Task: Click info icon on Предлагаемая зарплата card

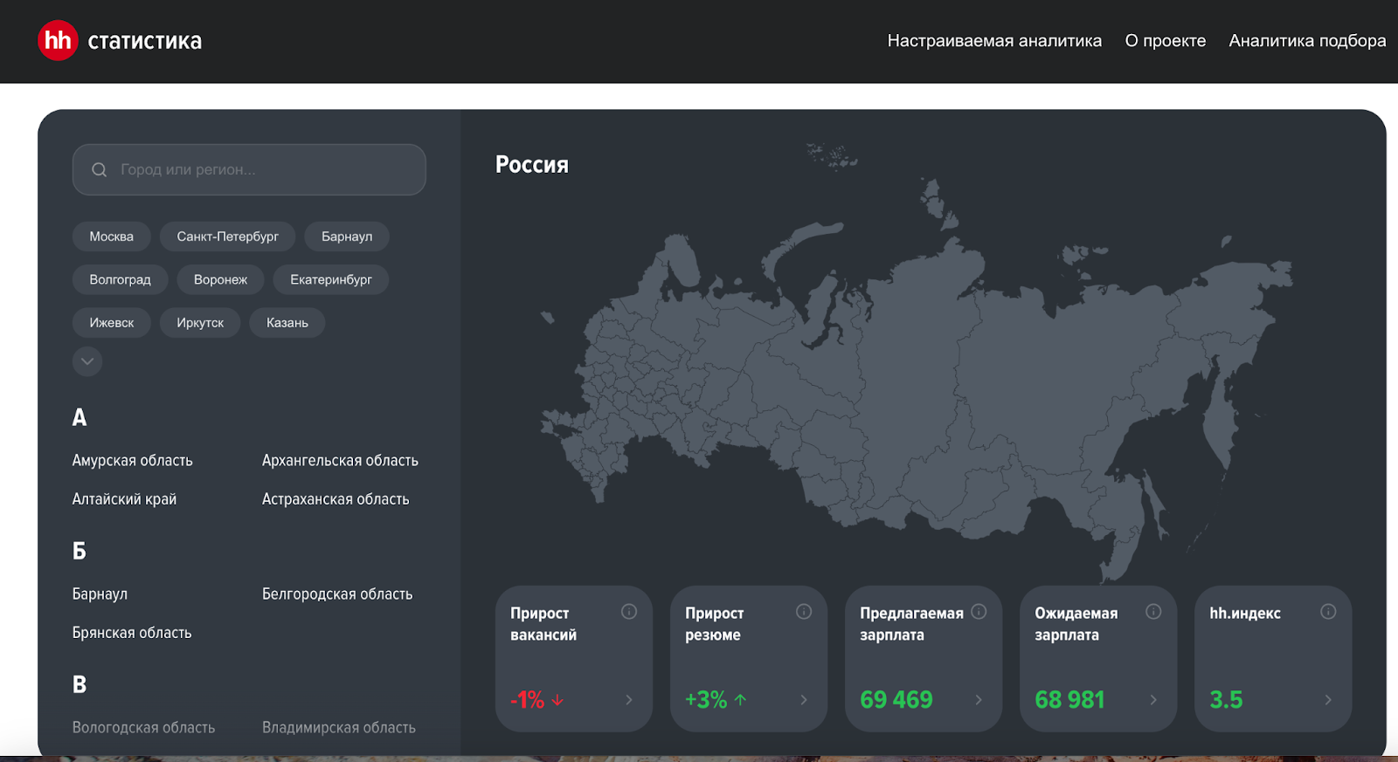Action: (x=979, y=612)
